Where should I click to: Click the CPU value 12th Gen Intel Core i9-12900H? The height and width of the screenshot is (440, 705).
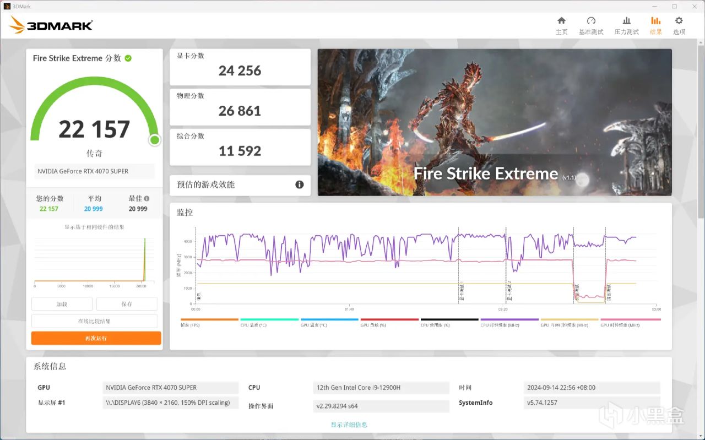click(x=381, y=388)
